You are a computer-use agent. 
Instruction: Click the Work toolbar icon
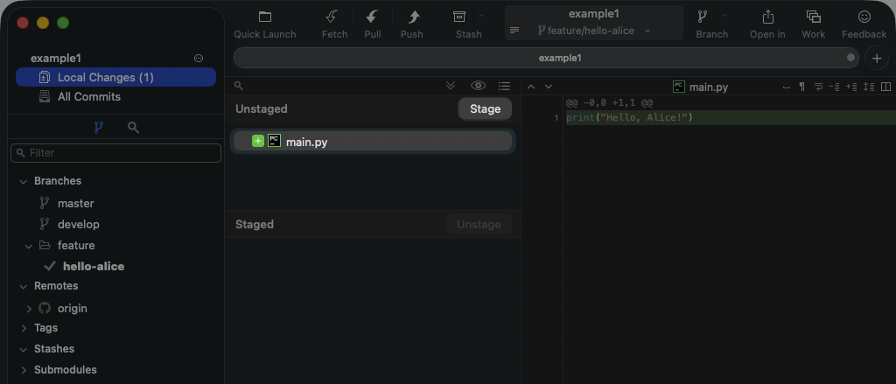point(813,17)
